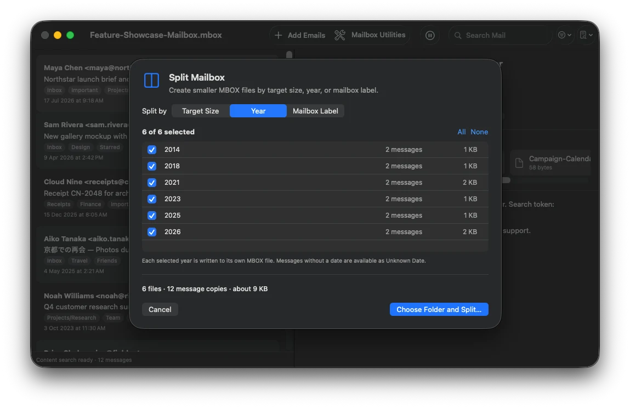The width and height of the screenshot is (630, 408).
Task: Click the Travel tag on Aiko Tanaka email
Action: 79,261
